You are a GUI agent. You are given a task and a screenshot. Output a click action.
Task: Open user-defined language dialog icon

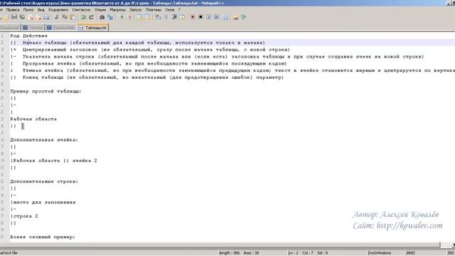pos(182,17)
